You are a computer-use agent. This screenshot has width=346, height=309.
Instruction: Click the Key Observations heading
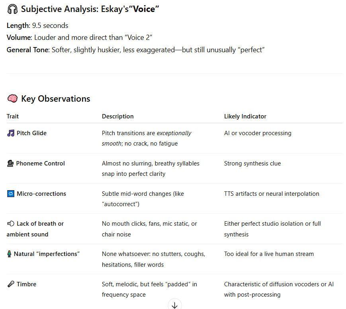click(56, 98)
